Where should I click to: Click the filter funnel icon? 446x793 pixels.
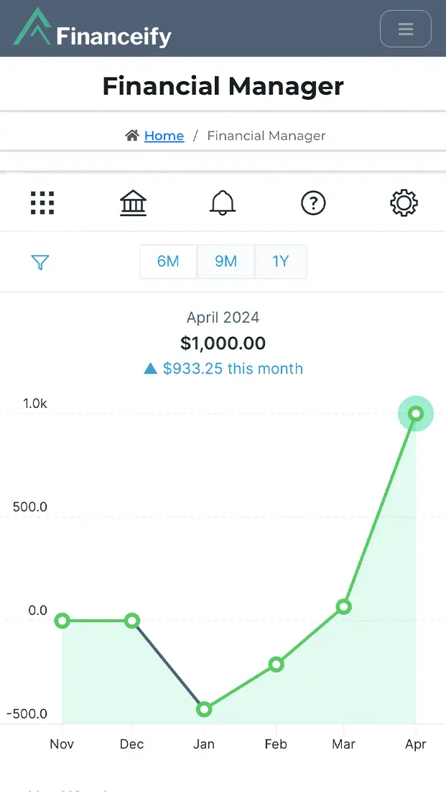[x=40, y=262]
